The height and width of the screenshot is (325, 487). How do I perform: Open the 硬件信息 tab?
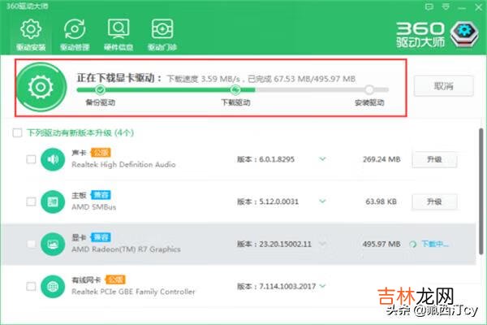[x=119, y=35]
